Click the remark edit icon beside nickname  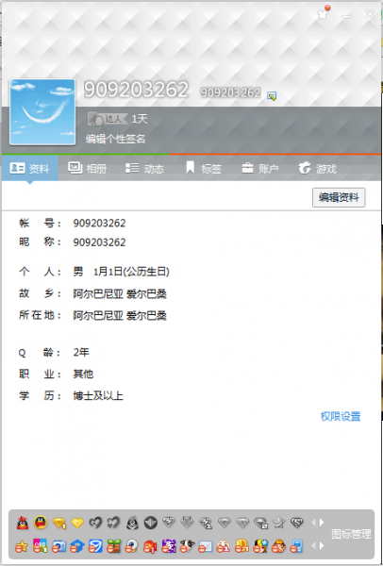coord(272,95)
